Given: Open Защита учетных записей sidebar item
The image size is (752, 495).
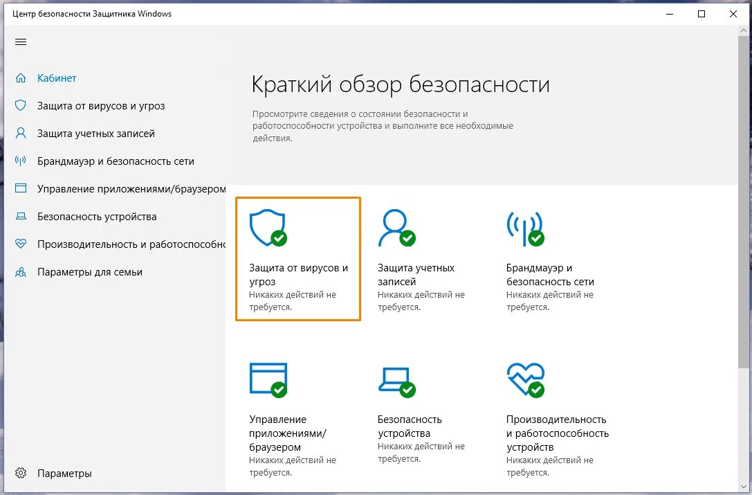Looking at the screenshot, I should pyautogui.click(x=96, y=134).
